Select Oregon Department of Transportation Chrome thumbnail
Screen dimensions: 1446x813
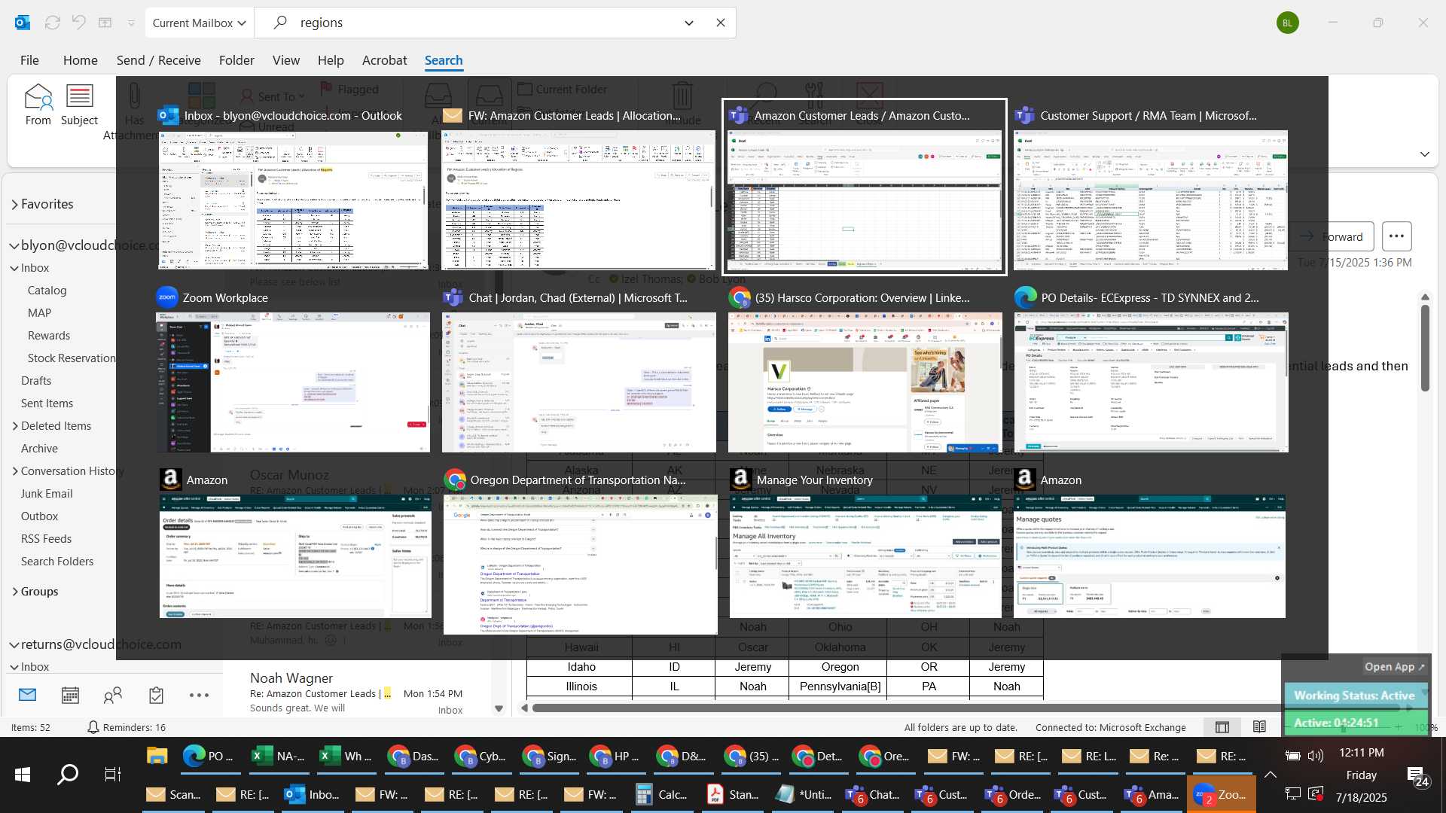click(x=580, y=551)
